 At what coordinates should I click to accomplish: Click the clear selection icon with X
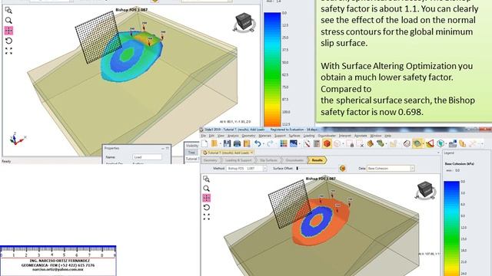[361, 144]
